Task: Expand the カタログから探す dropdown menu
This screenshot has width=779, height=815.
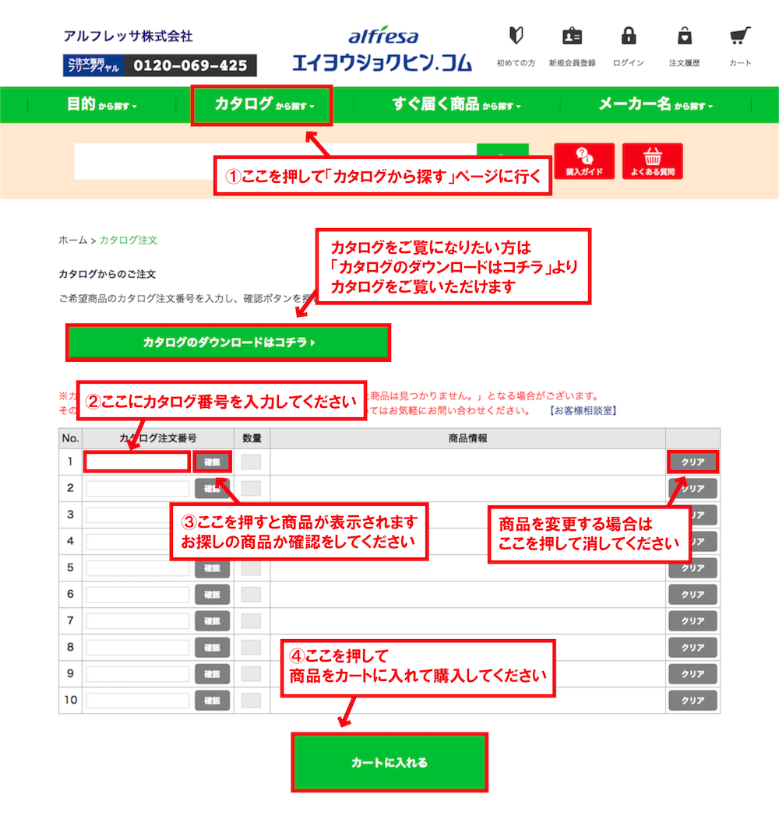Action: tap(262, 105)
